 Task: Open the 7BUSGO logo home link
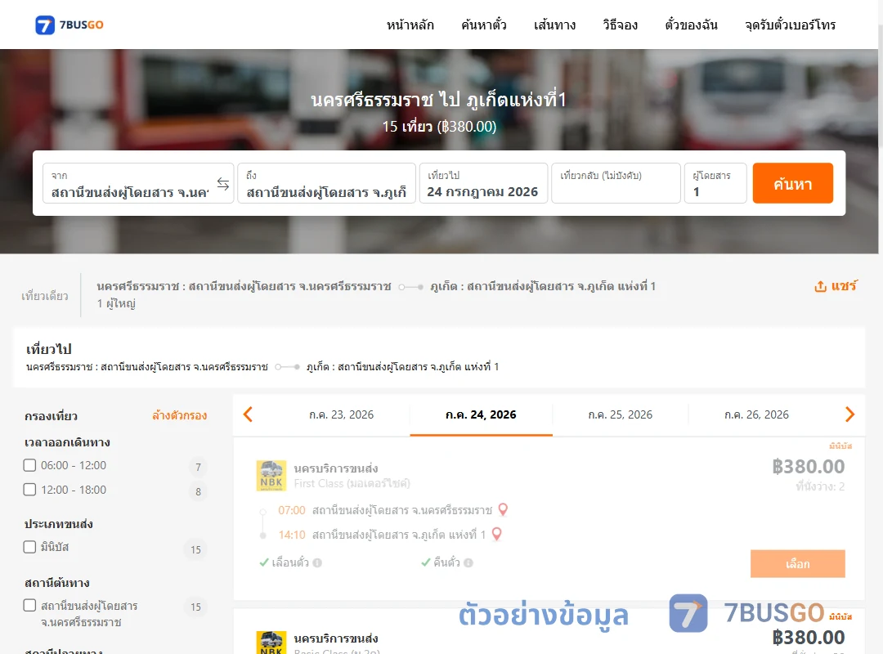[x=69, y=25]
